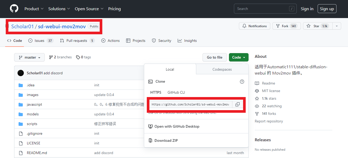This screenshot has height=158, width=348.
Task: Open the GitHub home logo
Action: [x=14, y=9]
